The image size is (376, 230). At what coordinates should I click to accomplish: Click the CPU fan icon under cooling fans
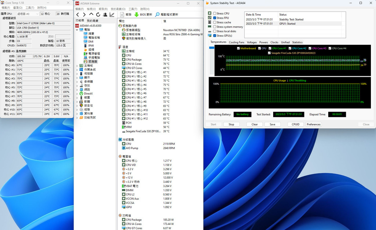pos(124,144)
